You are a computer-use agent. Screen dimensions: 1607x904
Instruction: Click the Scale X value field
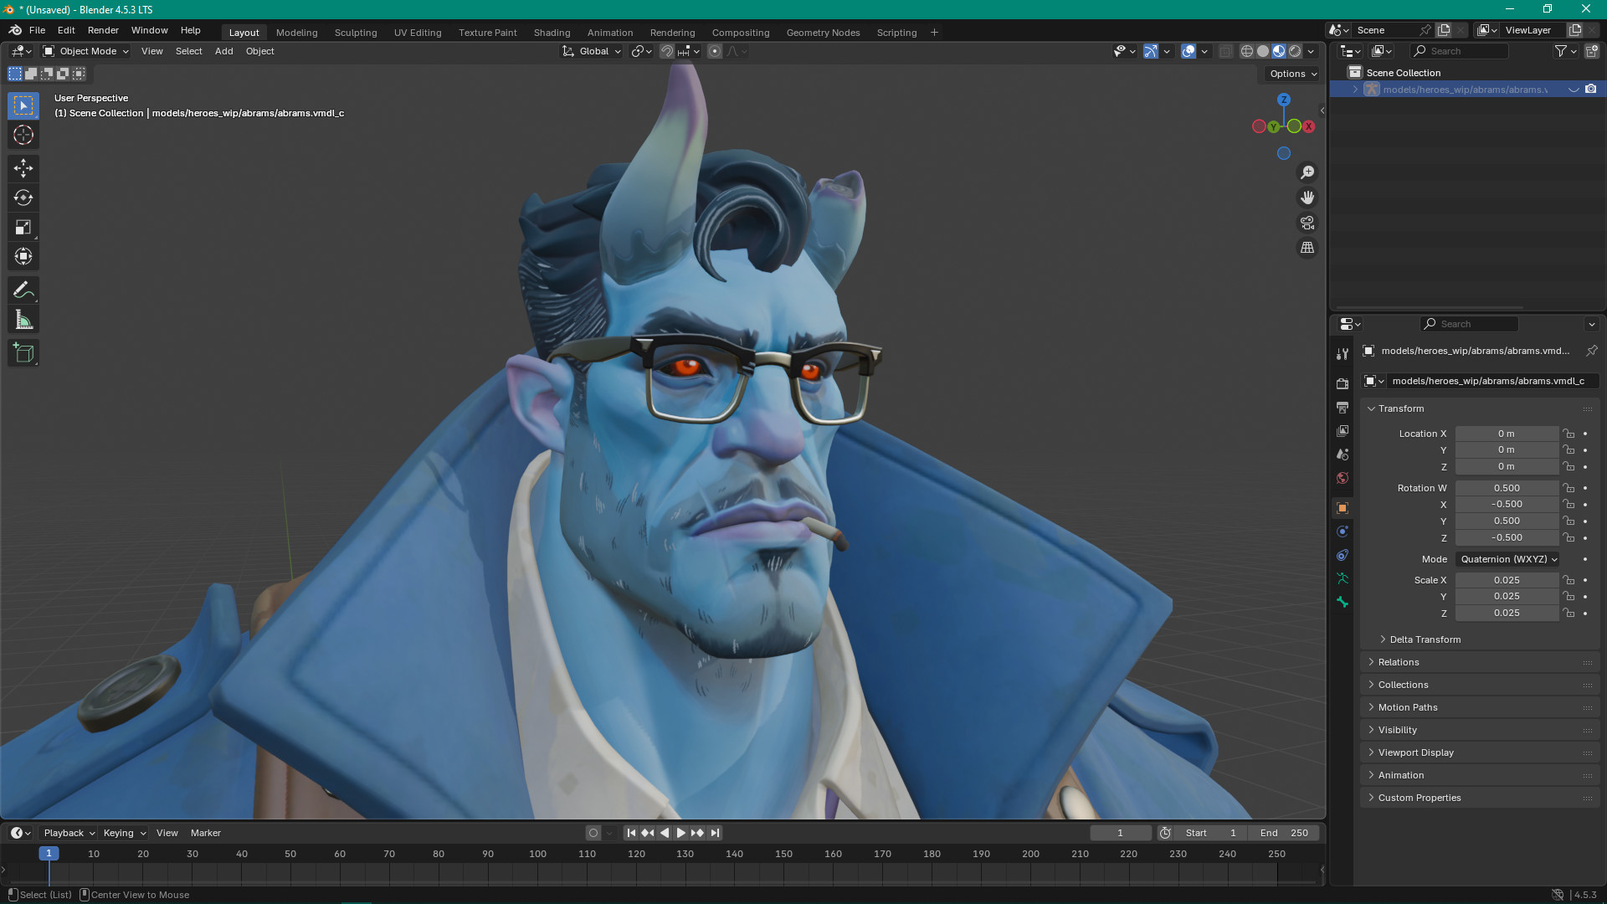1506,580
